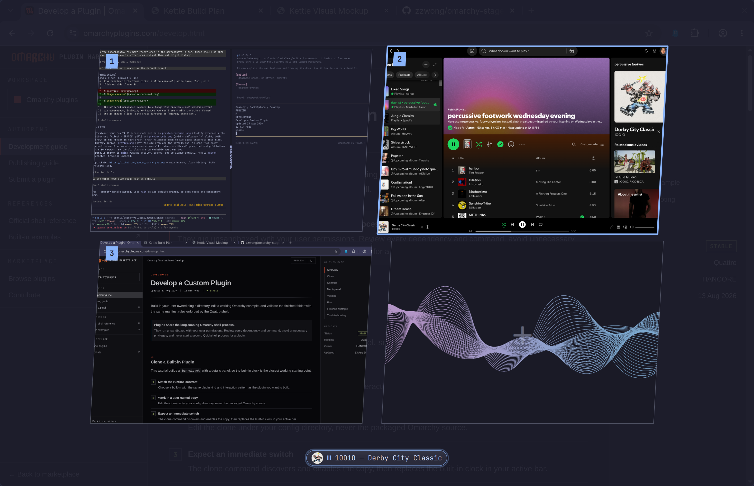
Task: Click Spotify Browse icon beside search field
Action: pos(572,51)
